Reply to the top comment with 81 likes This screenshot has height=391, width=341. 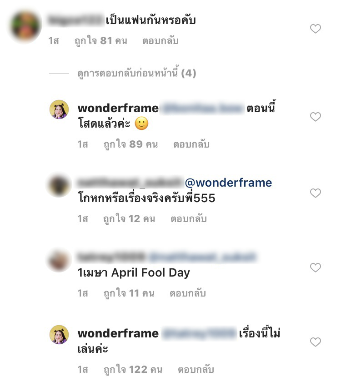(160, 41)
